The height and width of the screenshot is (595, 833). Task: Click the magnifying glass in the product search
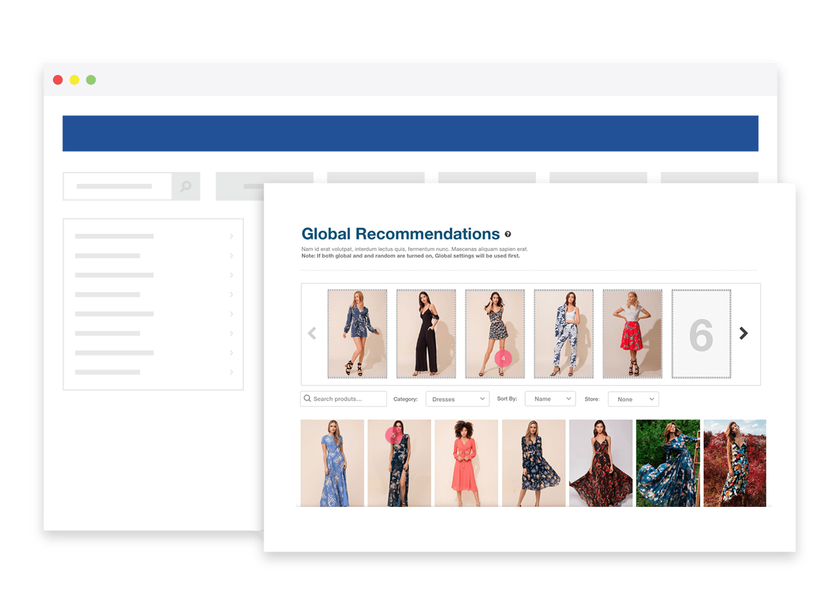(x=307, y=398)
